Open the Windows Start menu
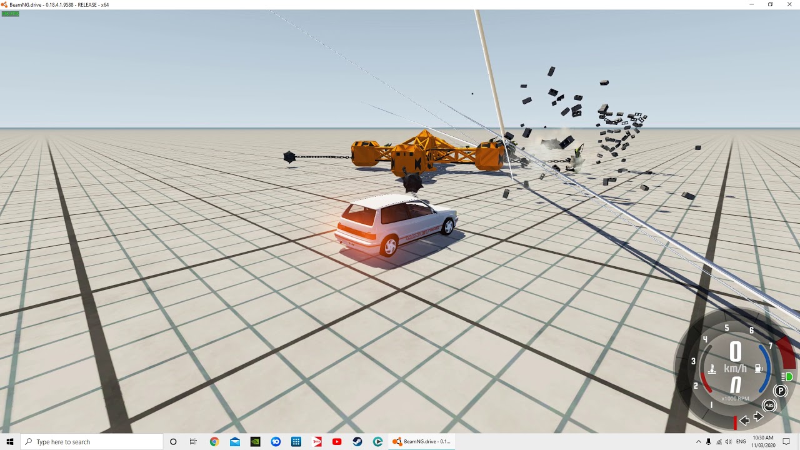 [10, 442]
